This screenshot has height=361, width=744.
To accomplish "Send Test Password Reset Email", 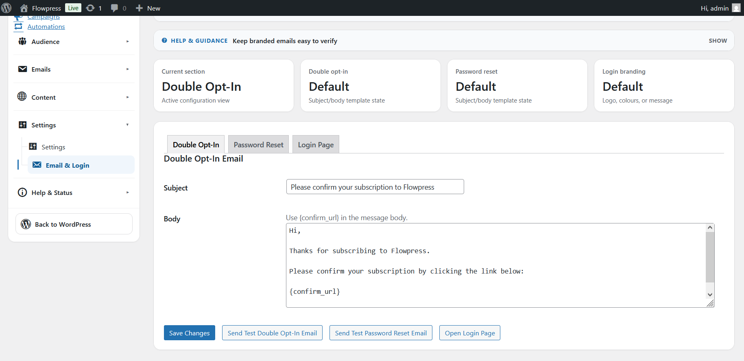I will 381,333.
